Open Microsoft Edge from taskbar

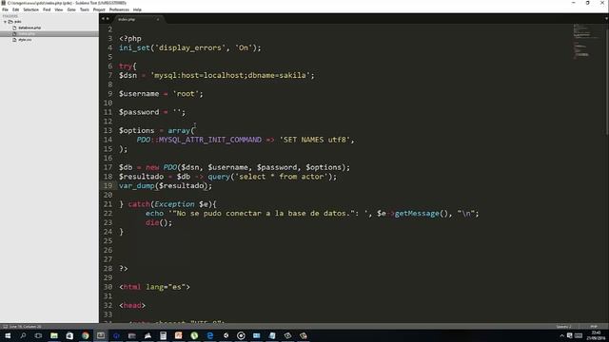[x=209, y=335]
